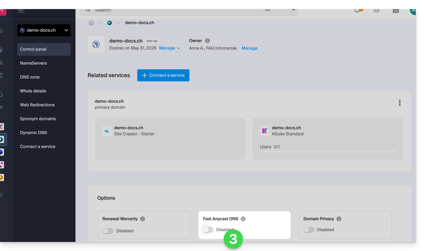The image size is (425, 251).
Task: Expand the Manage dropdown next to expiry date
Action: (170, 48)
